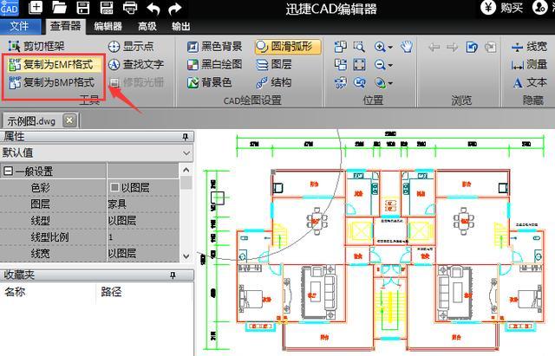Select the 测量 measure tool
Screen dimensions: 555x356
(x=529, y=64)
